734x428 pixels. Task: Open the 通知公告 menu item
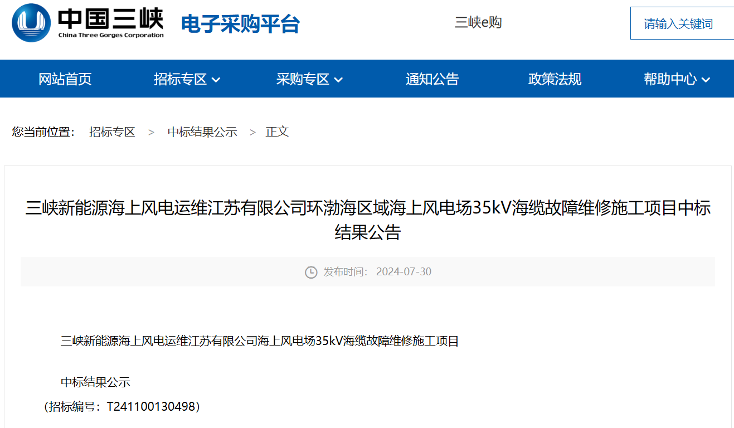click(432, 79)
